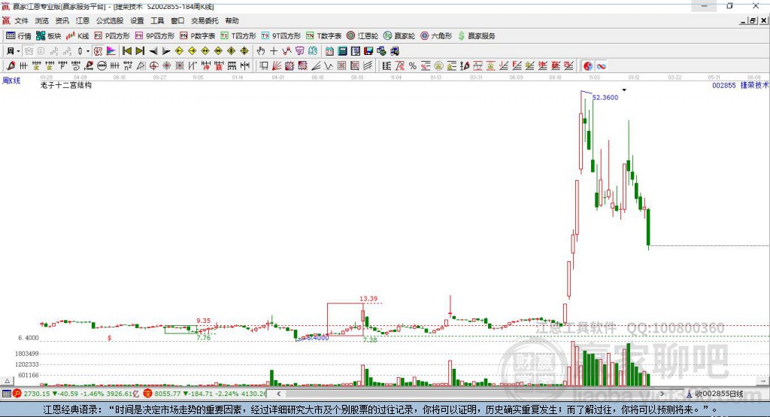Viewport: 770px width, 417px height.
Task: Click the percent sign retracement tool
Action: [x=413, y=66]
